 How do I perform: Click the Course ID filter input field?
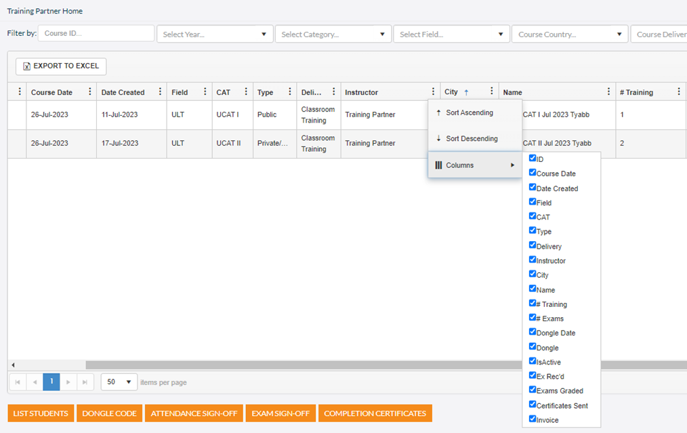point(96,33)
